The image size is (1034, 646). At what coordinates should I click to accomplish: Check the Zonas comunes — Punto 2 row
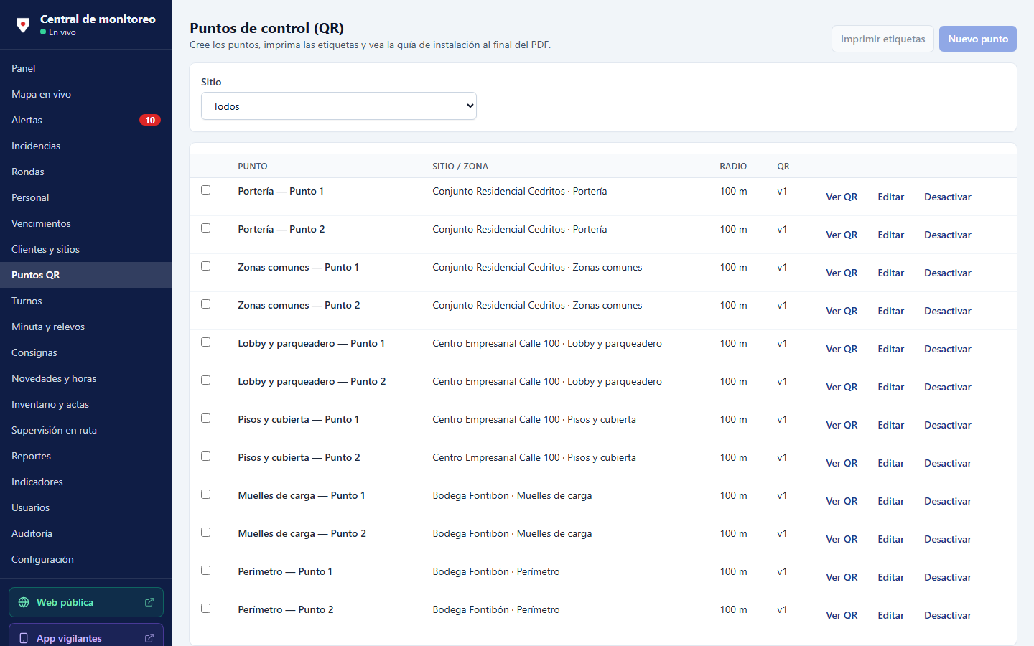click(206, 304)
